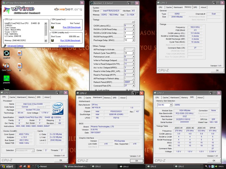
Task: Open Memory tab in CPU-Z SPD window
Action: point(184,97)
